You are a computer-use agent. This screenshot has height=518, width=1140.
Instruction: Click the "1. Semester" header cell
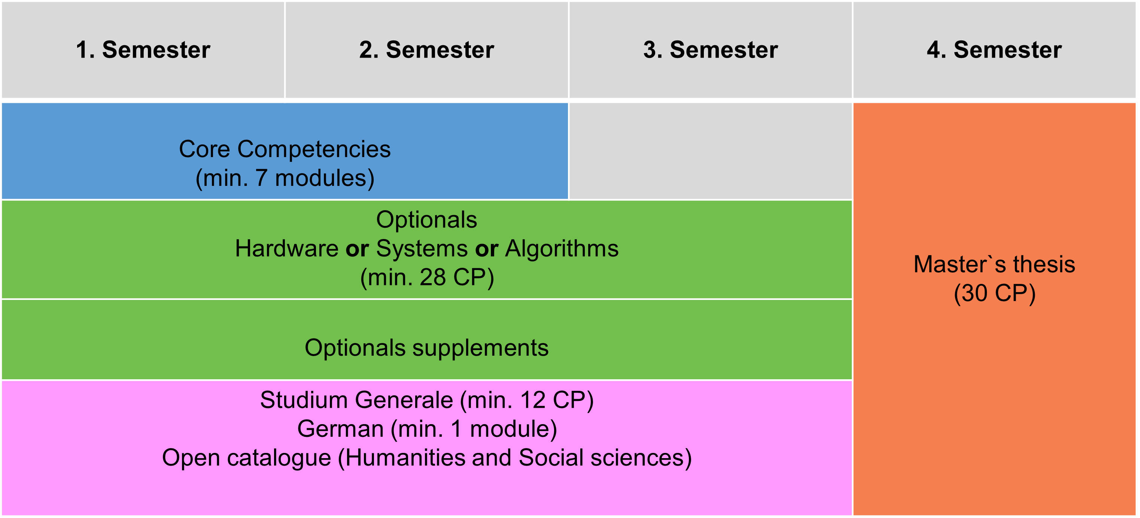point(143,49)
